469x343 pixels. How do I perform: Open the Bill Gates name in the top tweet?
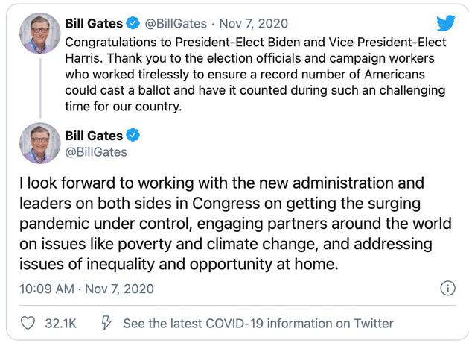[x=93, y=23]
